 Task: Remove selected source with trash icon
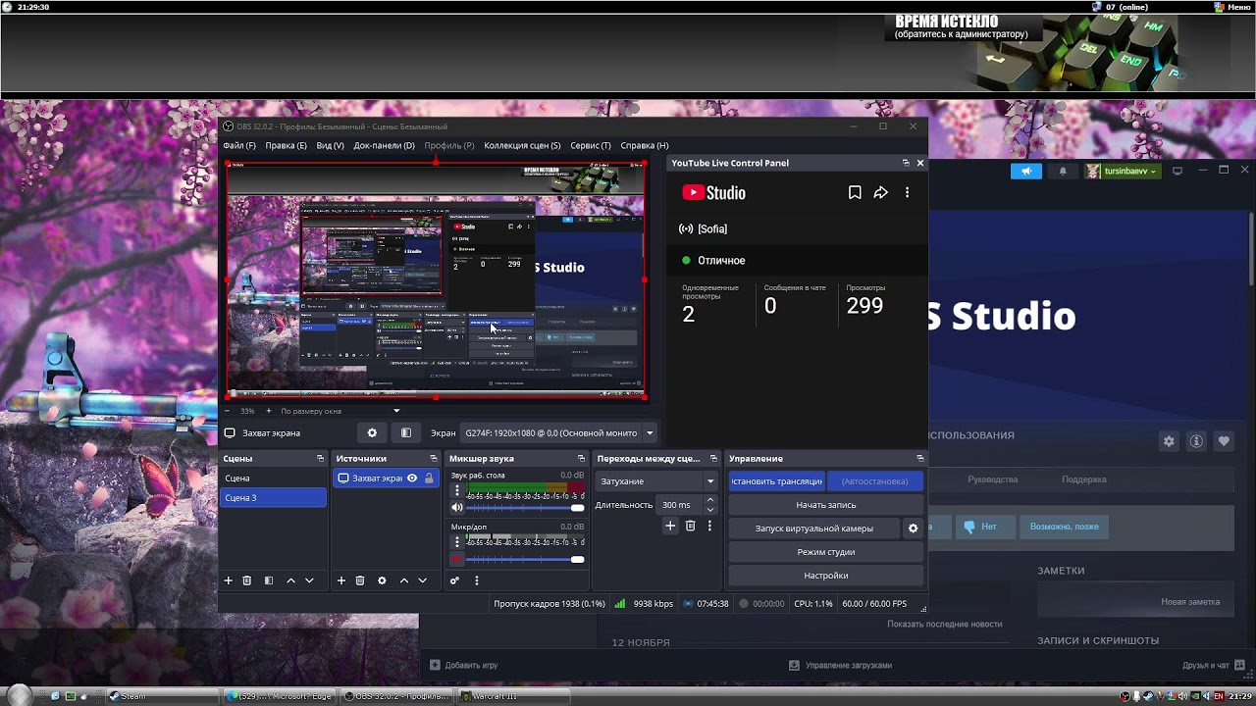(x=360, y=580)
